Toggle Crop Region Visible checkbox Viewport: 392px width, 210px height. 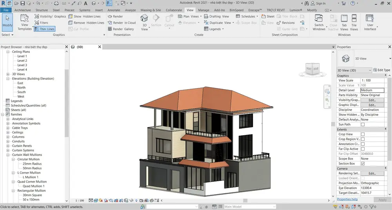(x=363, y=139)
